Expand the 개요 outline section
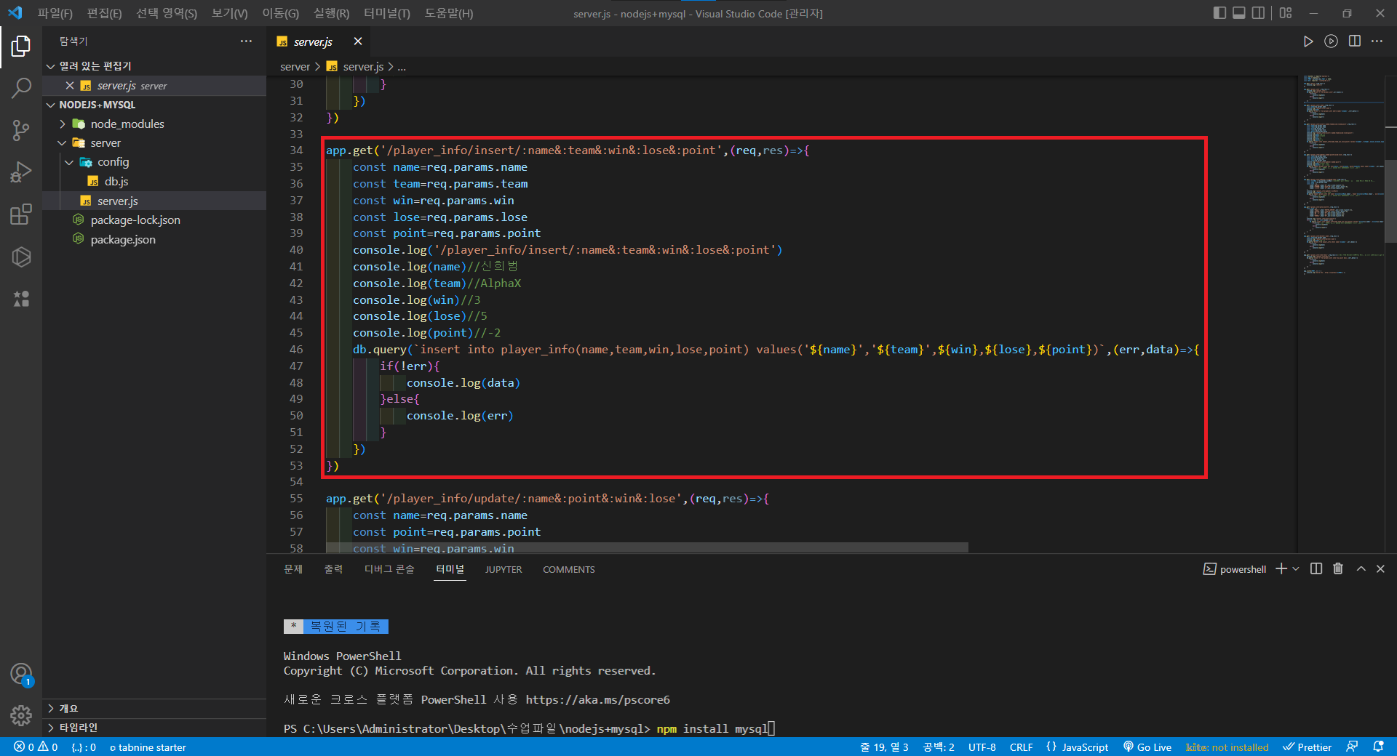Image resolution: width=1397 pixels, height=756 pixels. point(154,709)
